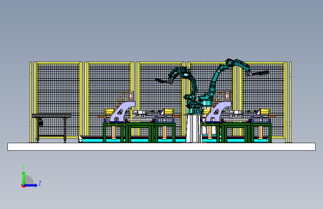The image size is (323, 209).
Task: Pick the gripper on the left robot arm
Action: pos(164,81)
